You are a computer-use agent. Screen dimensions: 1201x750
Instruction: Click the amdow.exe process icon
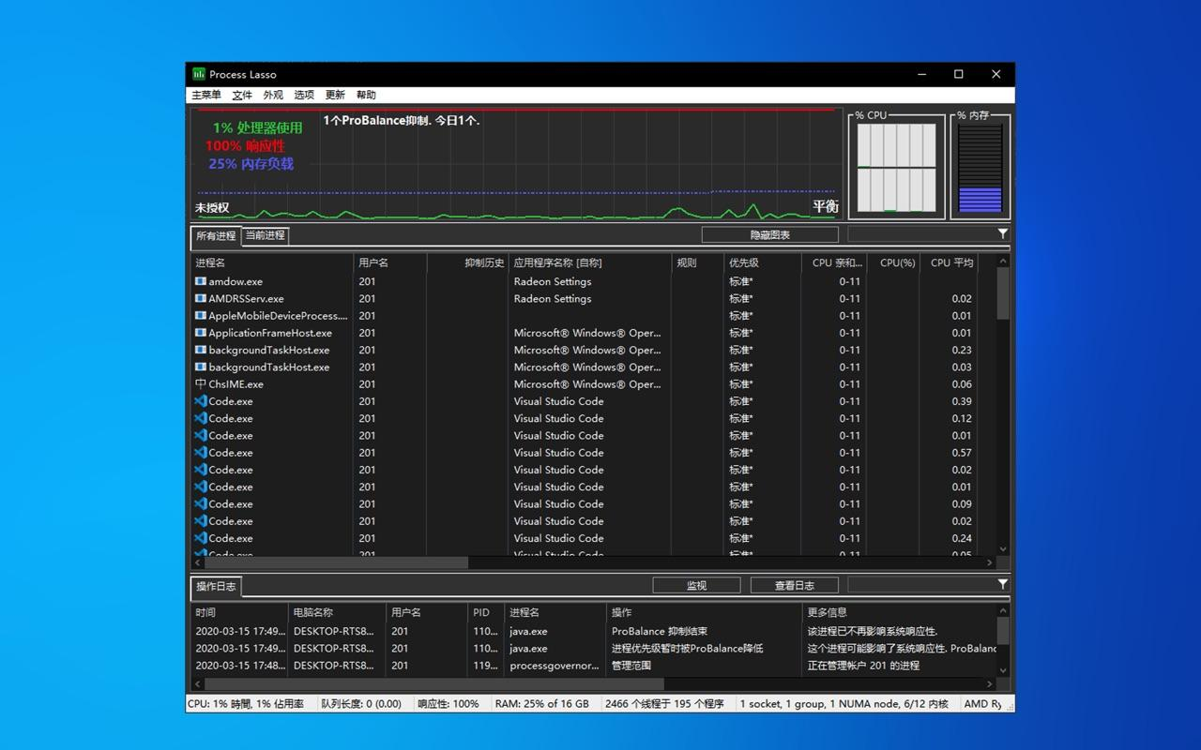[x=200, y=281]
